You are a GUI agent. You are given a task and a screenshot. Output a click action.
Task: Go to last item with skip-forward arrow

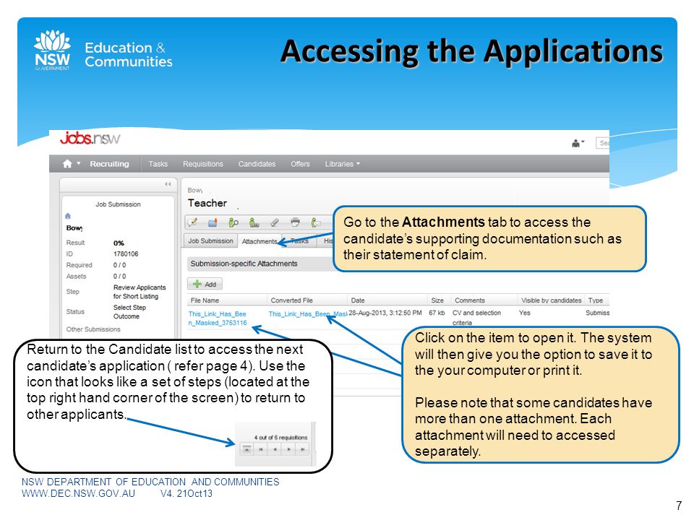coord(302,449)
